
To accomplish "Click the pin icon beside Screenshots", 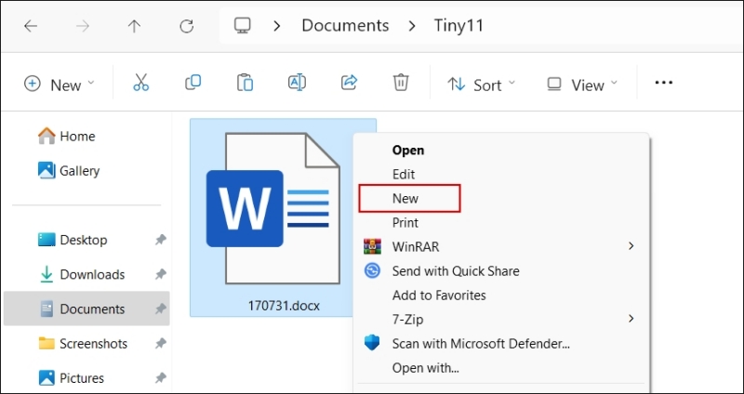I will point(160,344).
